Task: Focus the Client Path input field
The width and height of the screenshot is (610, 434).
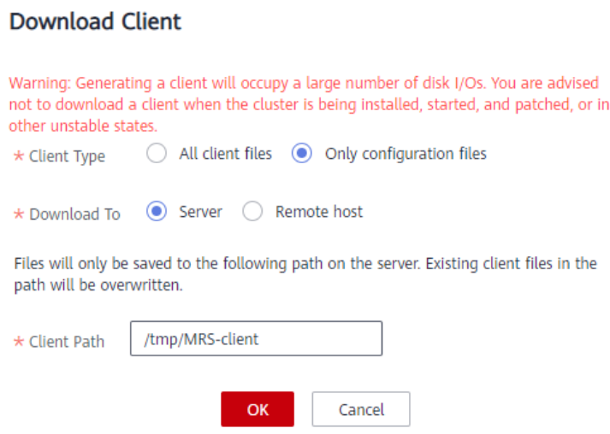Action: pyautogui.click(x=257, y=338)
